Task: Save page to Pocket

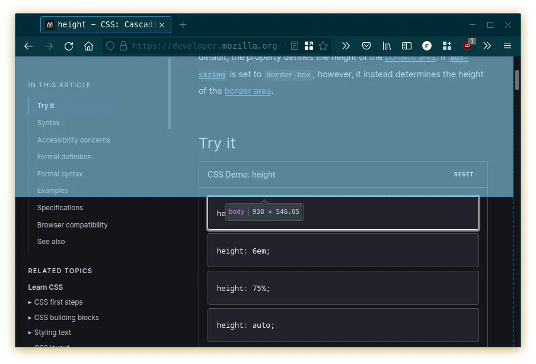Action: click(x=366, y=46)
